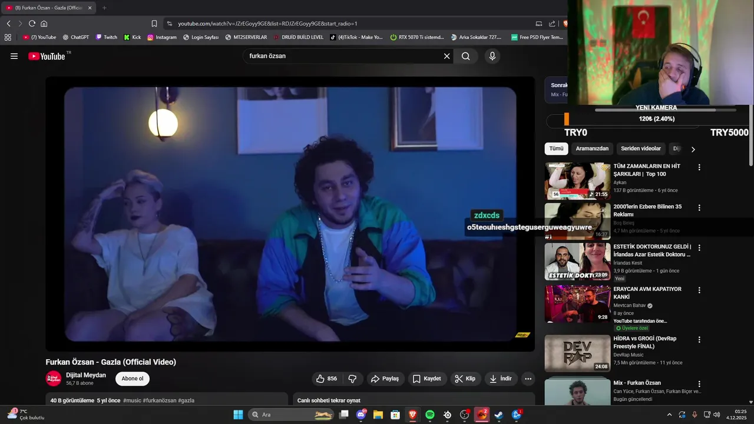Open Brave browser from the taskbar
This screenshot has height=424, width=754.
413,415
